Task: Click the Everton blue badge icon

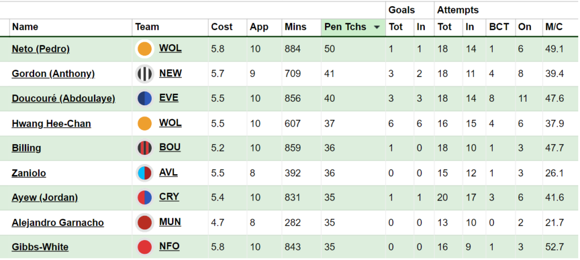Action: tap(144, 98)
